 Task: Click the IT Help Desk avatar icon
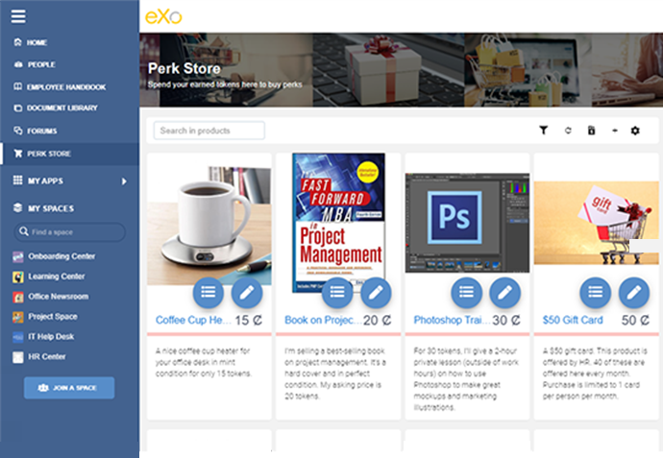17,337
